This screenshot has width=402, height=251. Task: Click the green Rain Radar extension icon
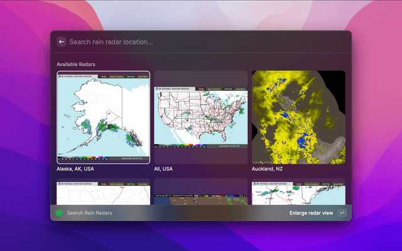[x=59, y=213]
